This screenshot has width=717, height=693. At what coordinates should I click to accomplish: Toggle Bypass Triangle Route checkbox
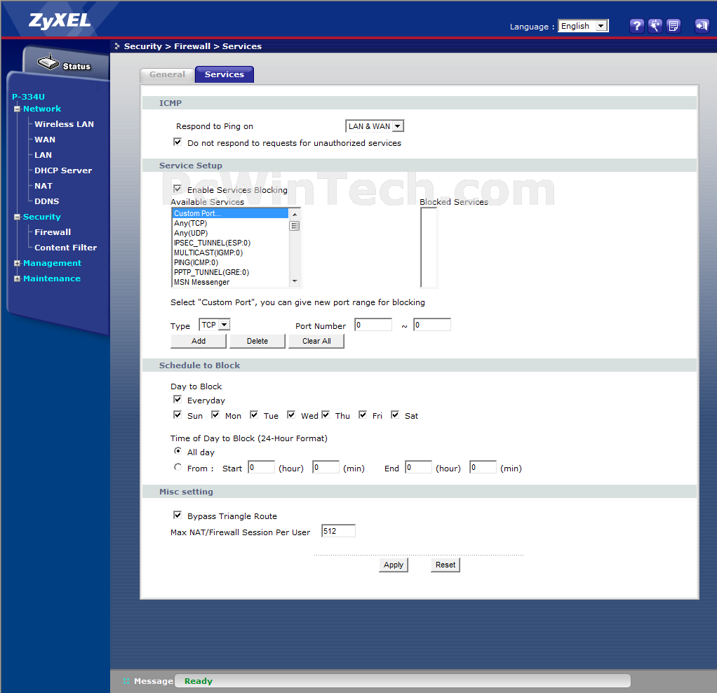[x=177, y=515]
